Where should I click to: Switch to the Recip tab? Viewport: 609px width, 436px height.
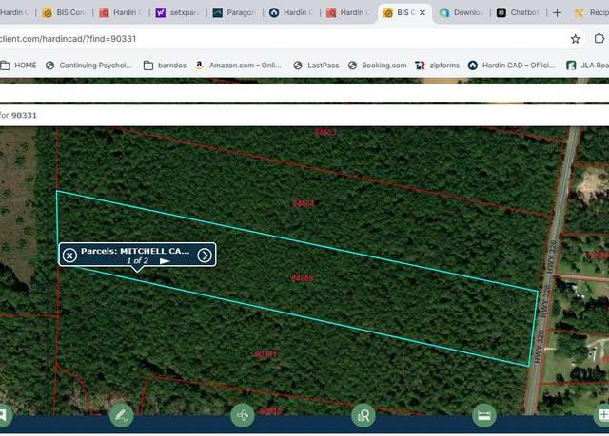(591, 12)
